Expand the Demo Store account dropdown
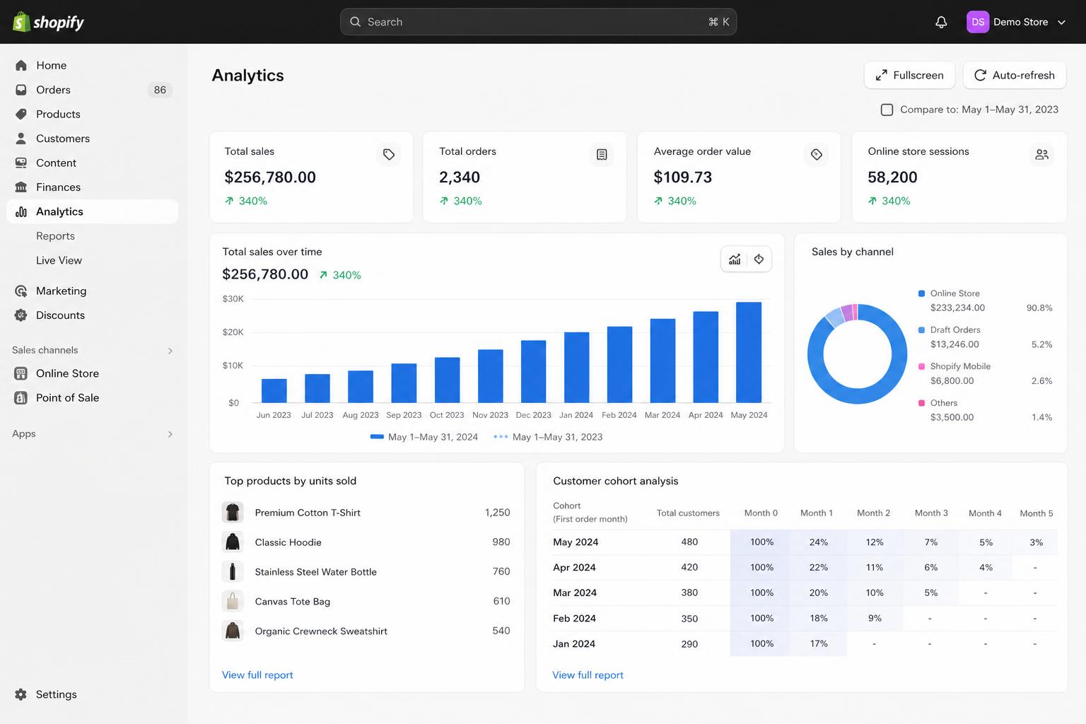1086x724 pixels. (x=1061, y=22)
